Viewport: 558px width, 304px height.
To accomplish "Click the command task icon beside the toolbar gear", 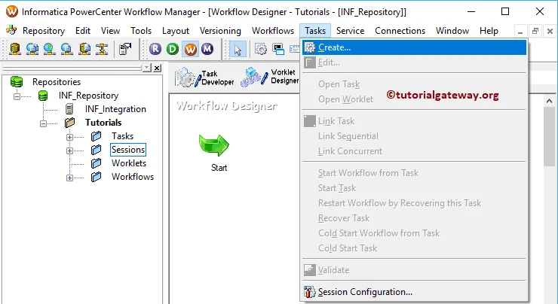I will [x=278, y=49].
